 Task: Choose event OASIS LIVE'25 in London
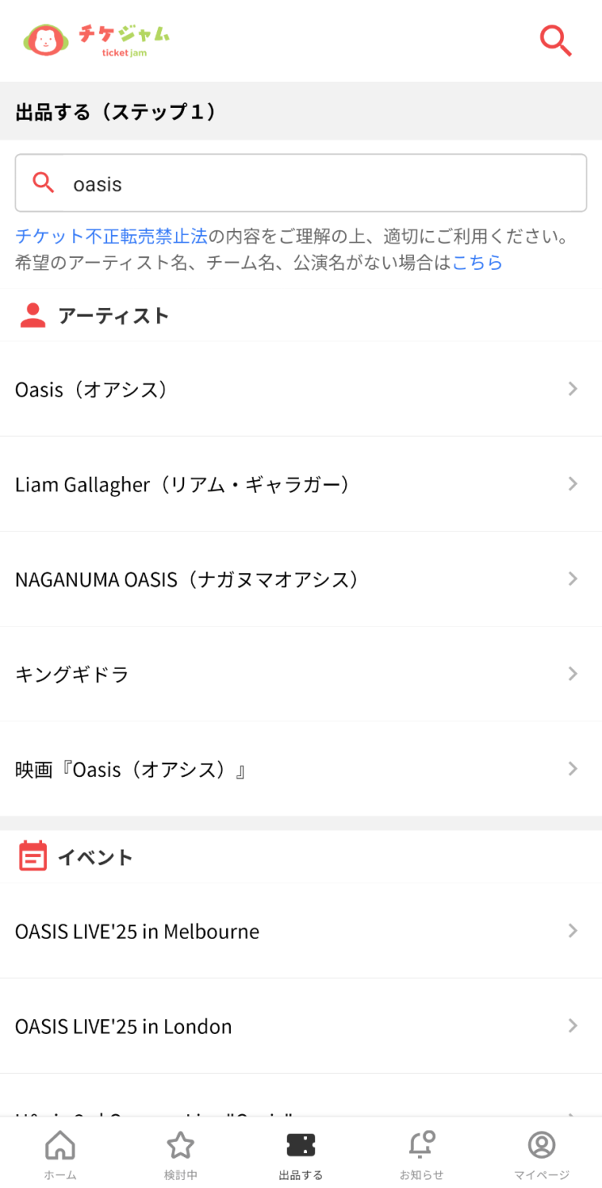[x=301, y=1026]
